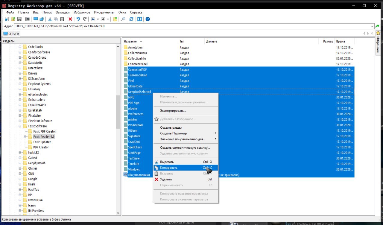The height and width of the screenshot is (225, 383).
Task: Click the red X delete toolbar icon
Action: click(70, 19)
